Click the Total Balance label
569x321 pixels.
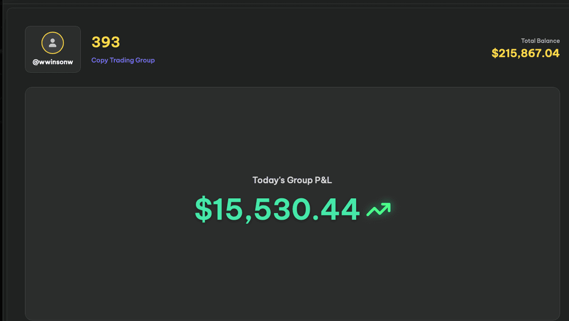540,41
